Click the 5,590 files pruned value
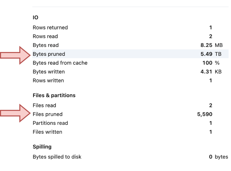Image resolution: width=231 pixels, height=171 pixels. (205, 114)
